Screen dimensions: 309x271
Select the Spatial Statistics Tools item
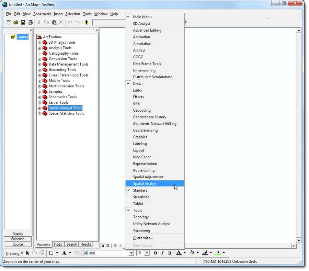pyautogui.click(x=66, y=114)
